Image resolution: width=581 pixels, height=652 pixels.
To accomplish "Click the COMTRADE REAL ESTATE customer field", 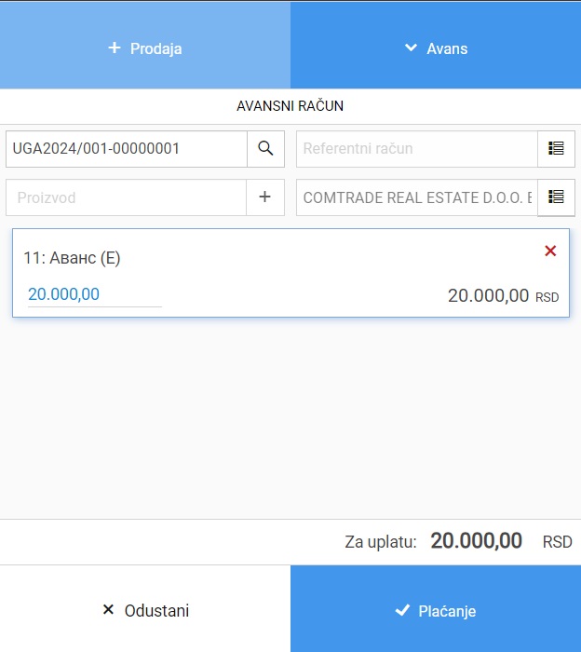I will click(417, 197).
